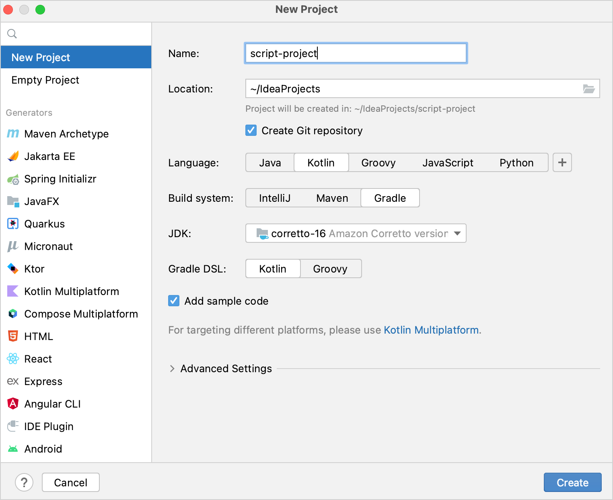This screenshot has width=613, height=500.
Task: Toggle the Add sample code checkbox
Action: [174, 301]
